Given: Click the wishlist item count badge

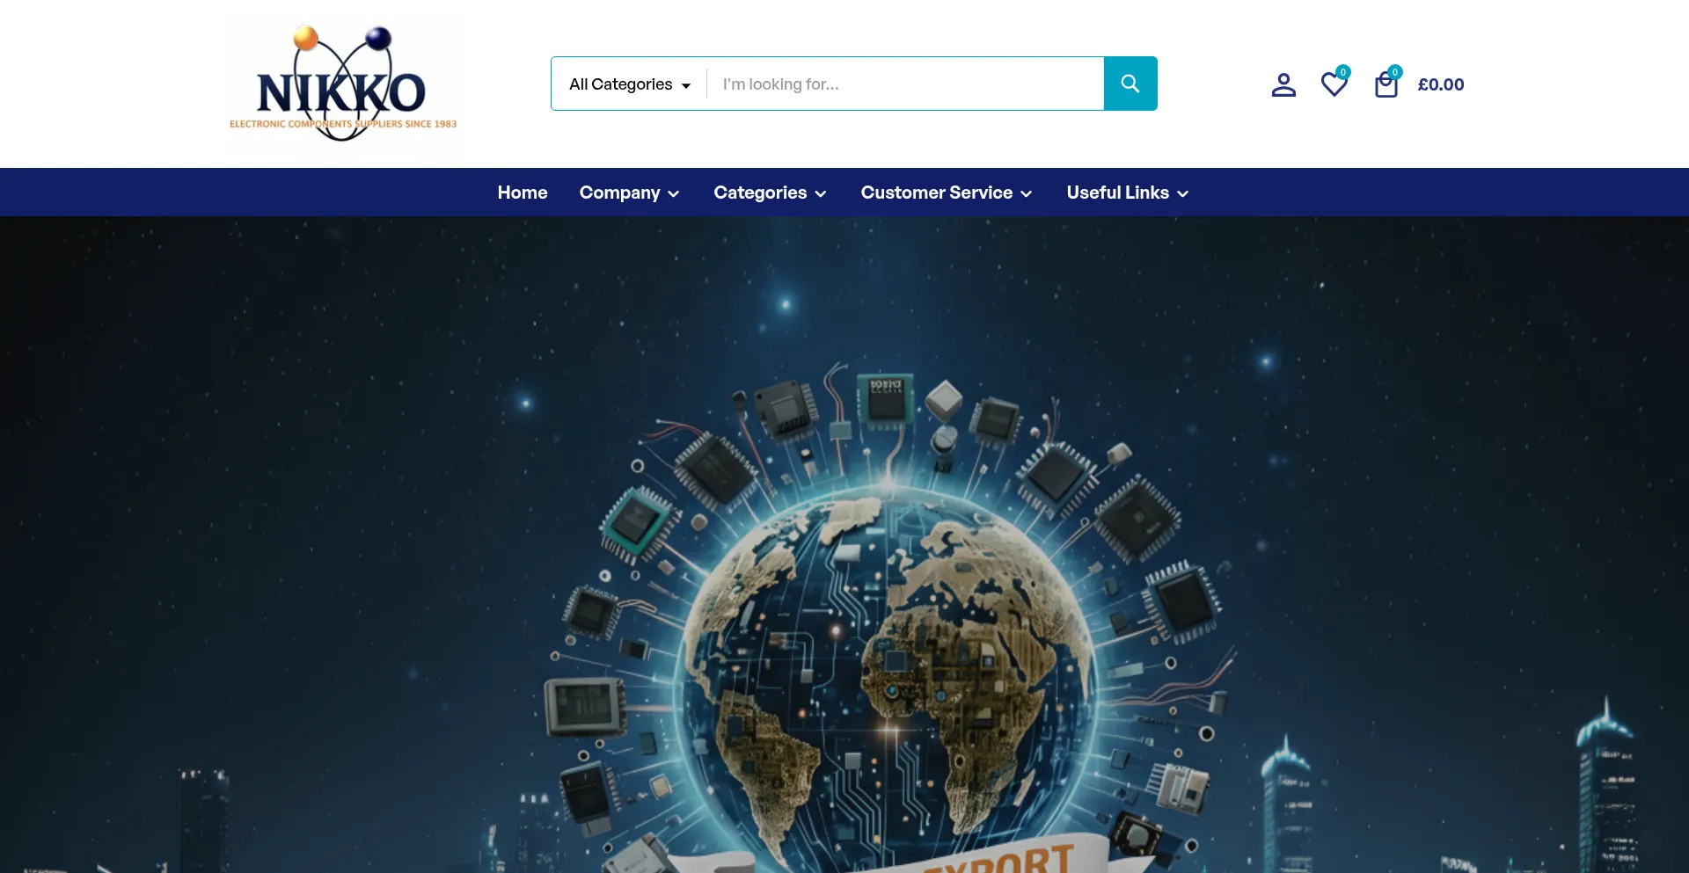Looking at the screenshot, I should point(1342,72).
